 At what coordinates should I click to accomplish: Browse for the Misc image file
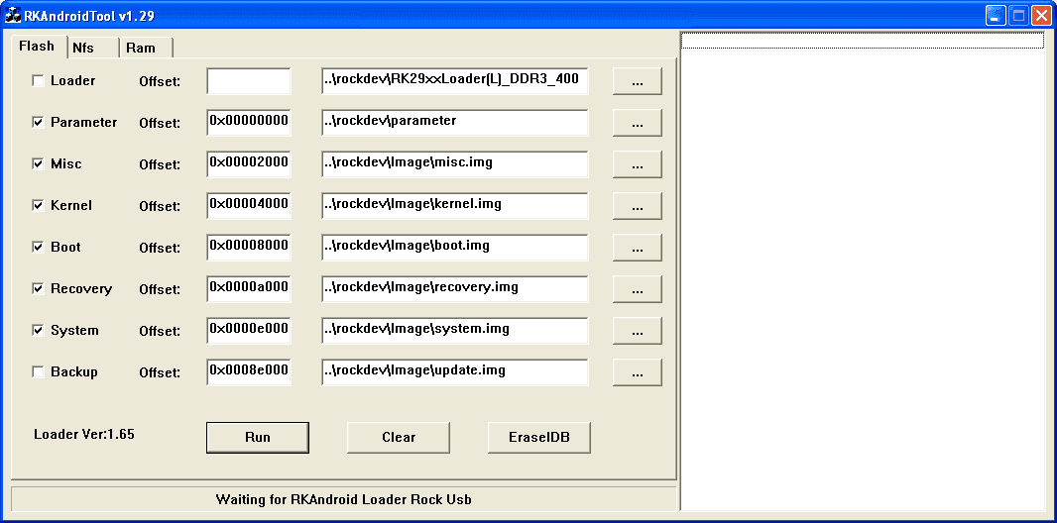(x=637, y=164)
